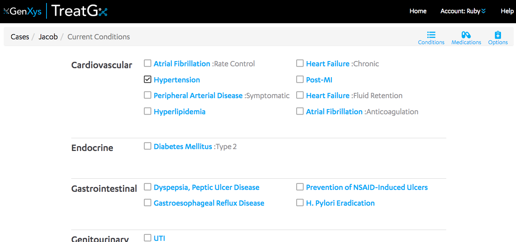The height and width of the screenshot is (242, 516).
Task: Check the Hyperlipidemia checkbox
Action: pos(148,111)
